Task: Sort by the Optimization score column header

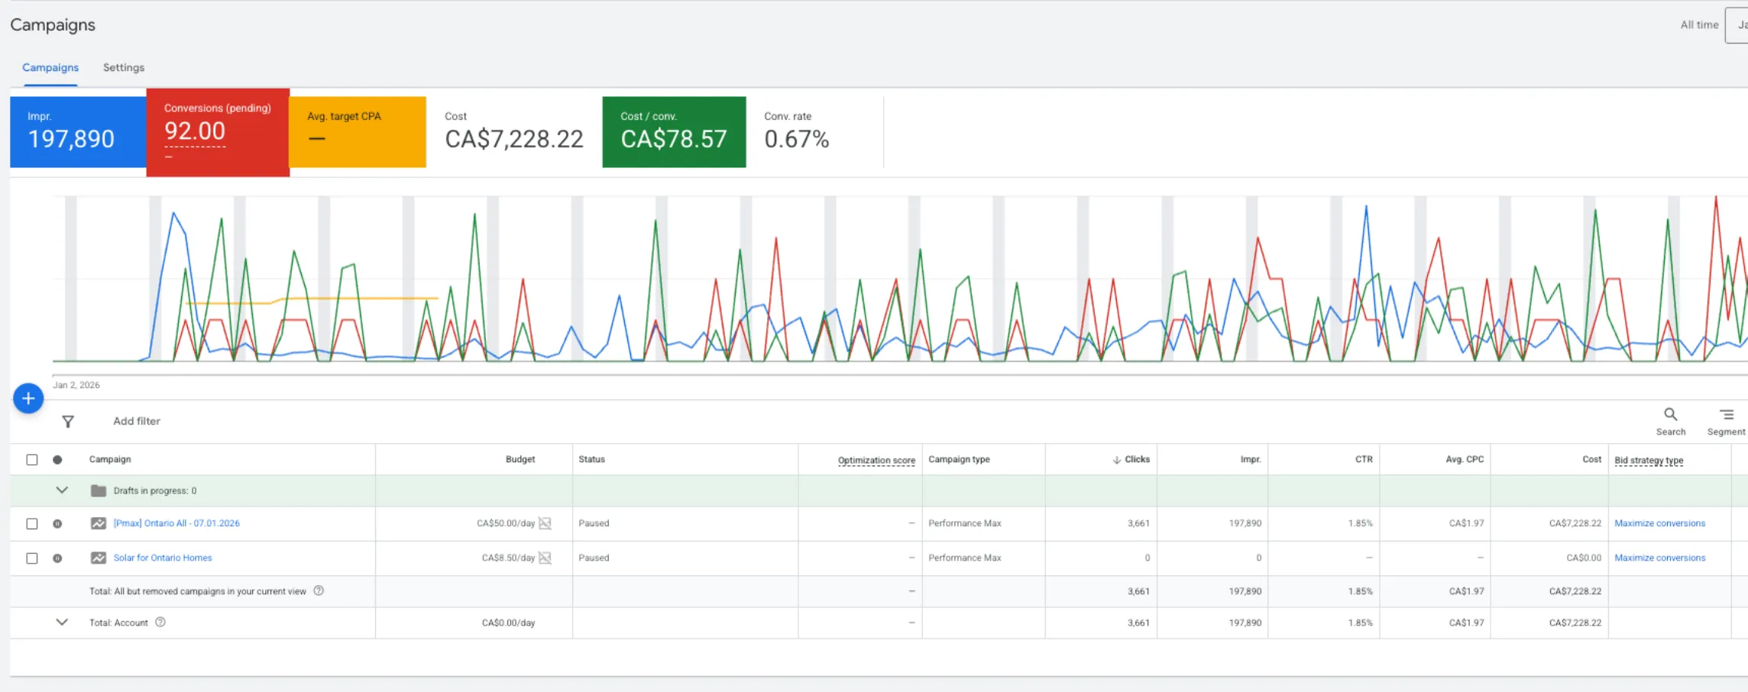Action: click(x=876, y=460)
